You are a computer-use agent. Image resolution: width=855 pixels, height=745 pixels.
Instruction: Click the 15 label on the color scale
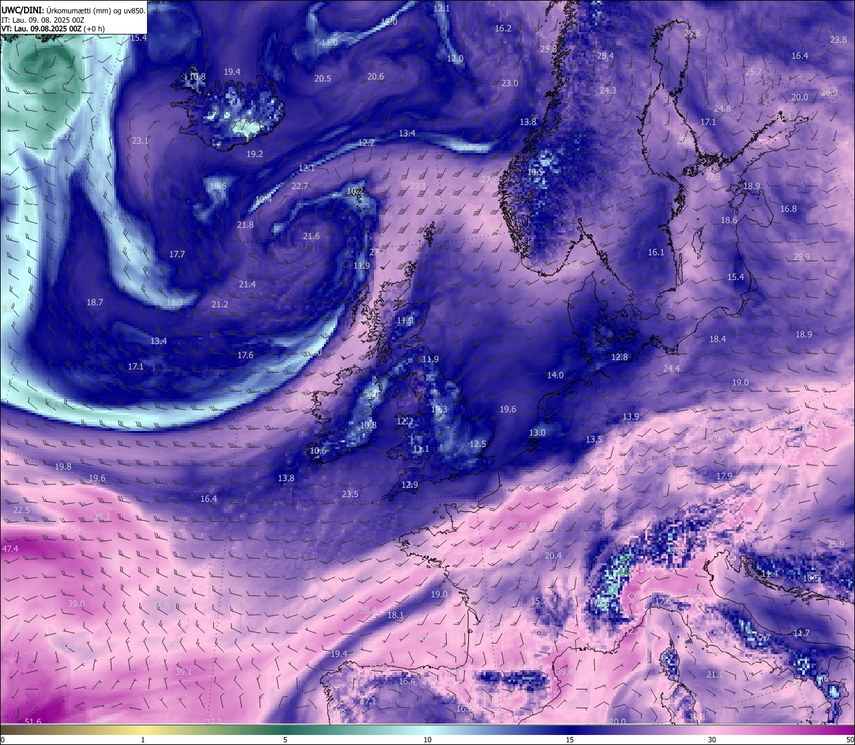coord(569,740)
